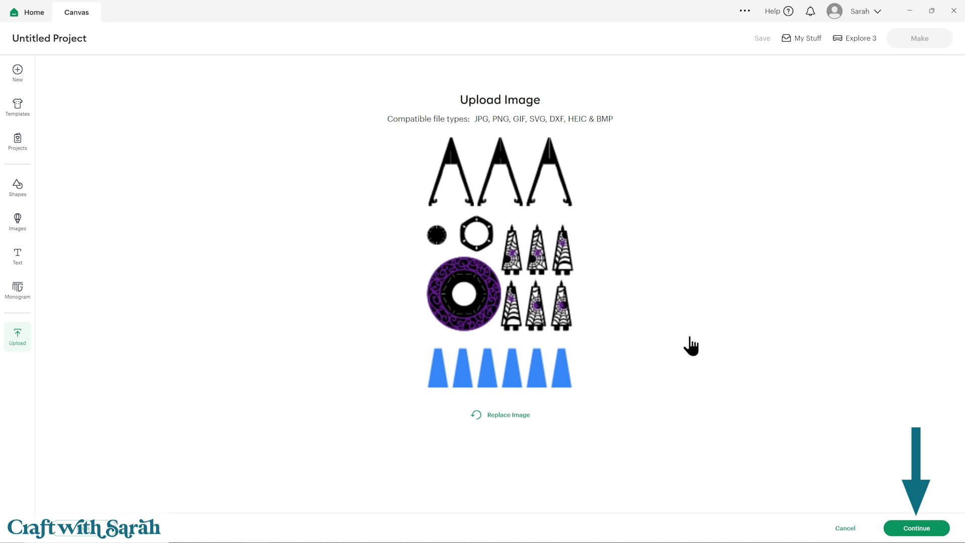
Task: Open the Help question icon
Action: [x=788, y=11]
